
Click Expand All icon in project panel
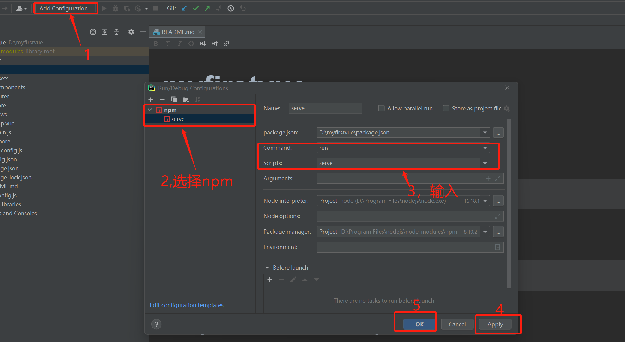(105, 32)
